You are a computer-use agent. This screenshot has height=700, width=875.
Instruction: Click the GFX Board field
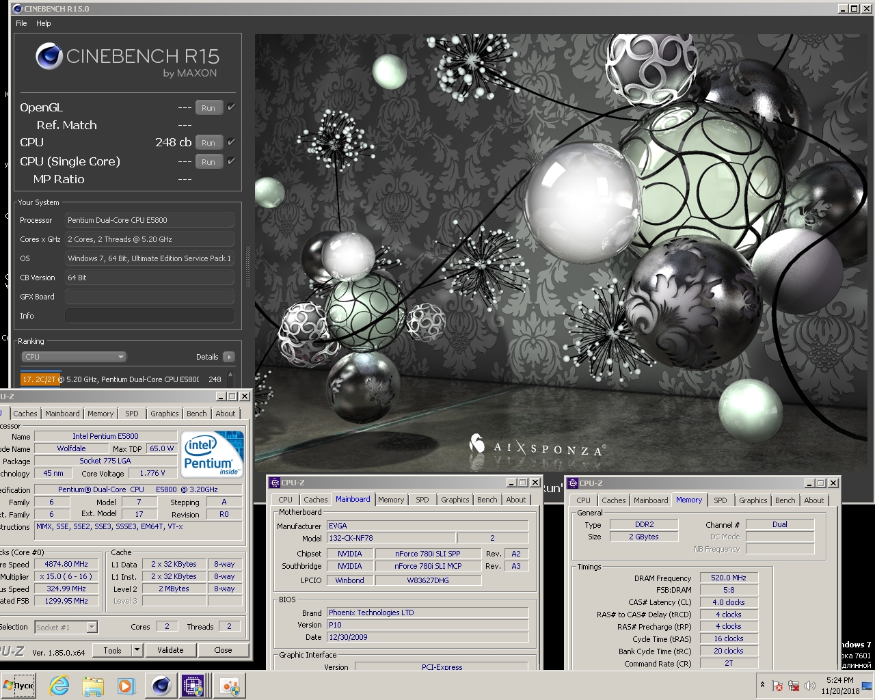tap(149, 297)
